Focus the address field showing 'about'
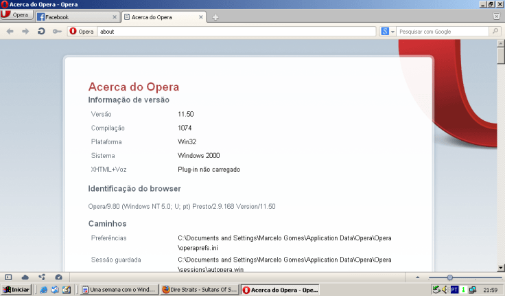The height and width of the screenshot is (296, 505). 233,32
